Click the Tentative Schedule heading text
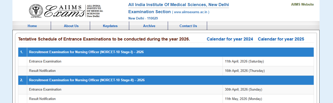This screenshot has height=103, width=333. tap(104, 39)
